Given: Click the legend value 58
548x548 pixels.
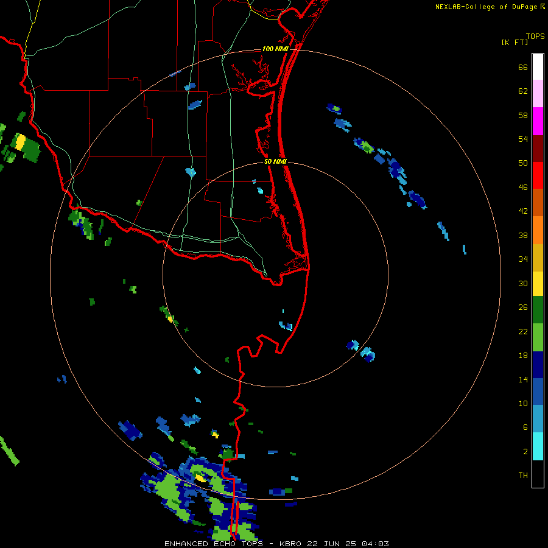Looking at the screenshot, I should (x=523, y=115).
